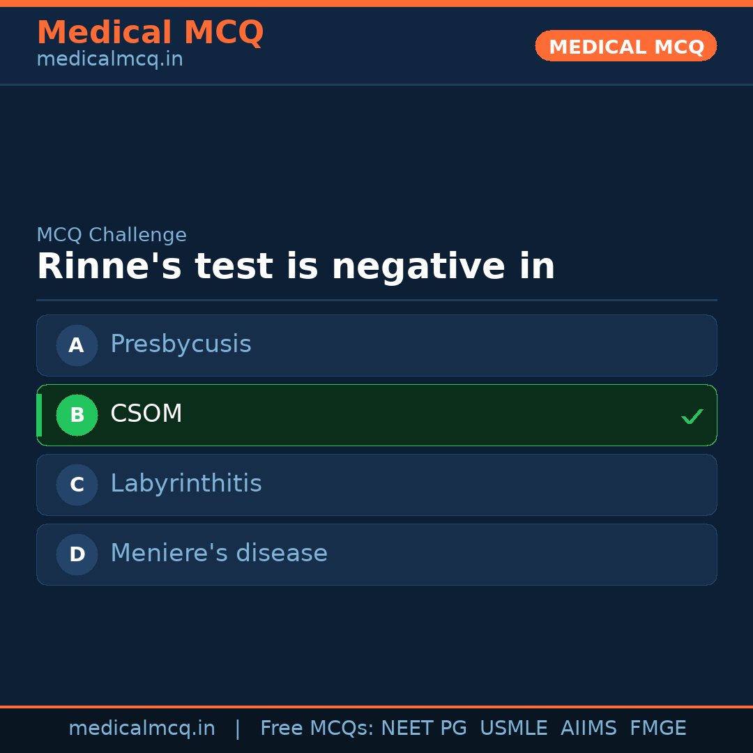Open the medicalmcq.in link in header
Image resolution: width=753 pixels, height=753 pixels.
click(x=109, y=60)
